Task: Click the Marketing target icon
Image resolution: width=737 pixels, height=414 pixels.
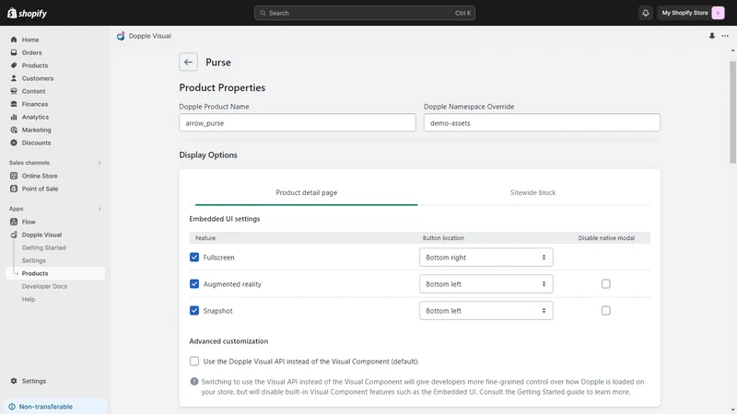Action: [14, 130]
